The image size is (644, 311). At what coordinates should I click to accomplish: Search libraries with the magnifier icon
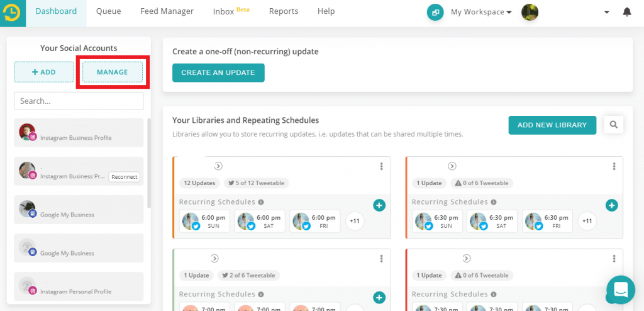pyautogui.click(x=614, y=125)
